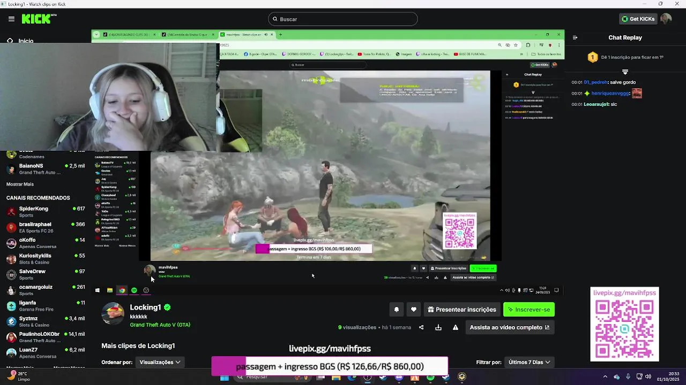Report the clip with the warning icon
686x385 pixels.
tap(456, 327)
